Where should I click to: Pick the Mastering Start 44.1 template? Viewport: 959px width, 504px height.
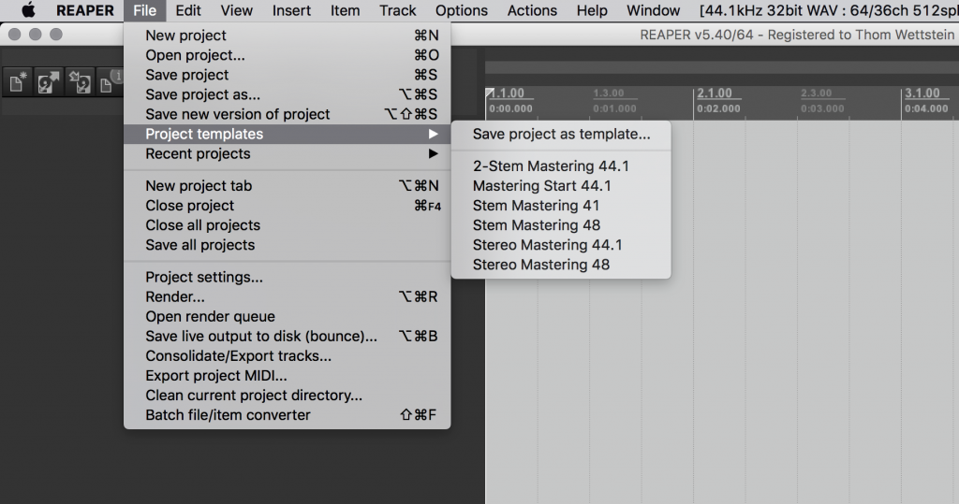click(x=541, y=186)
